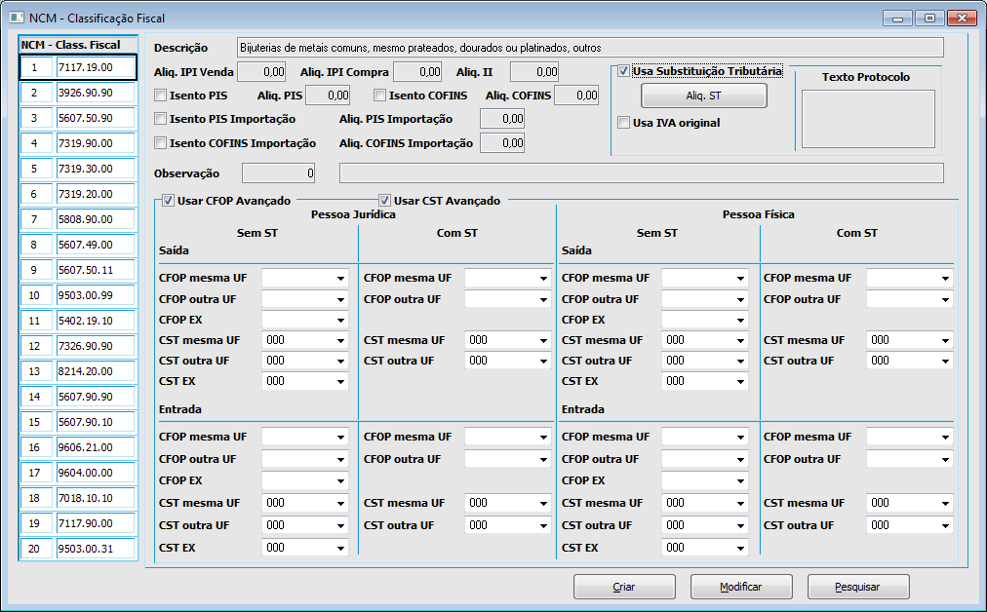Select NCM row 3926.90.90 in list
This screenshot has height=612, width=987.
click(x=95, y=93)
